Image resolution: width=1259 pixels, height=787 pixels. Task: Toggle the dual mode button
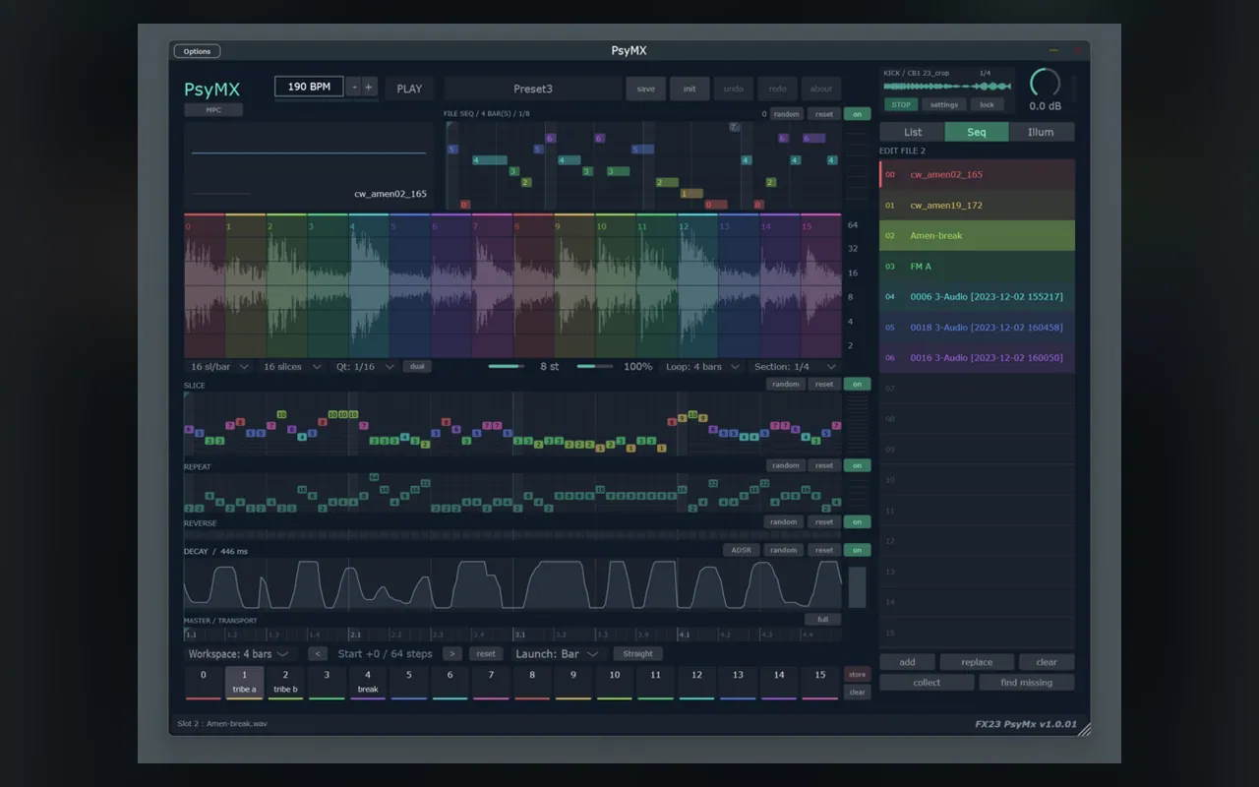tap(417, 366)
